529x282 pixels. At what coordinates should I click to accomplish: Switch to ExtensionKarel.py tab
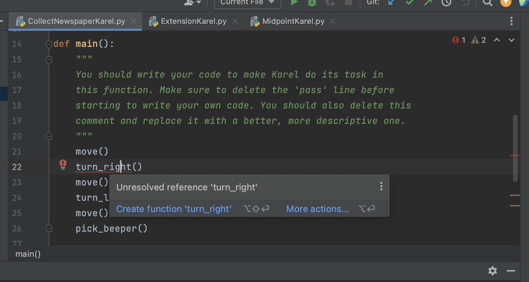click(x=193, y=21)
